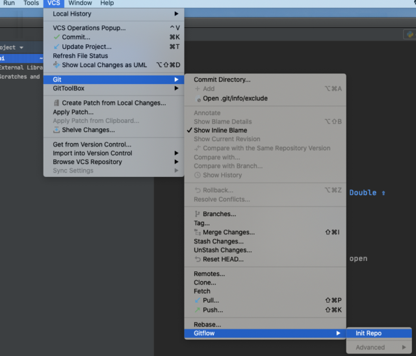Click the Python icon in the toolbar
Viewport: 416px width, 356px height.
click(x=410, y=34)
